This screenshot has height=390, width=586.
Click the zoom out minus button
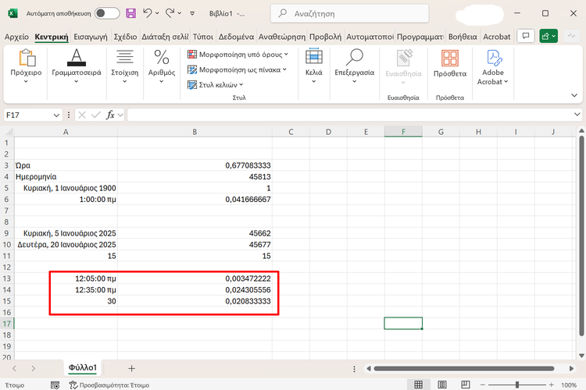coord(483,385)
